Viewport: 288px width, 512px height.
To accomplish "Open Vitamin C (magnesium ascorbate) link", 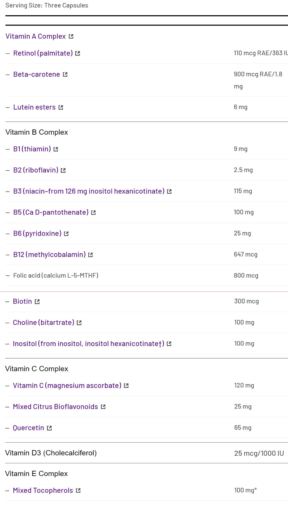I will tap(67, 386).
